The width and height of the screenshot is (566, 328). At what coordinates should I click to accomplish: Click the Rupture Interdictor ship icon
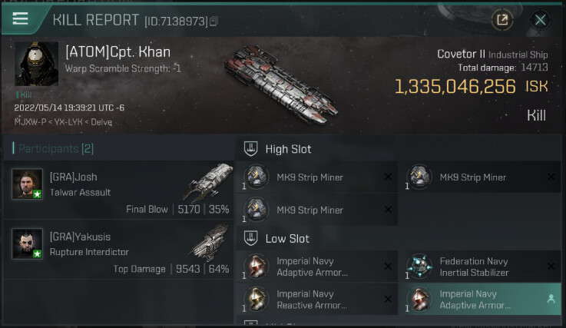208,243
